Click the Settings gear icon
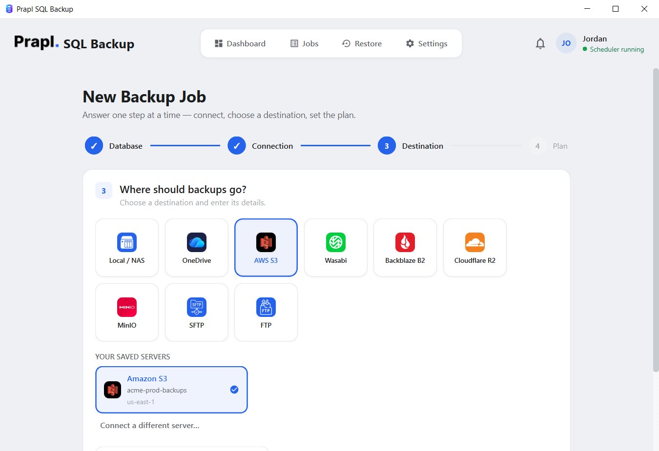This screenshot has width=659, height=451. [410, 43]
